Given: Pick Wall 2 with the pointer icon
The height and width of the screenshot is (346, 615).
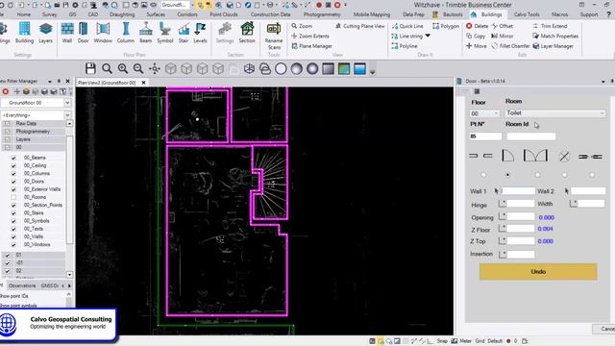Looking at the screenshot, I should pos(566,191).
